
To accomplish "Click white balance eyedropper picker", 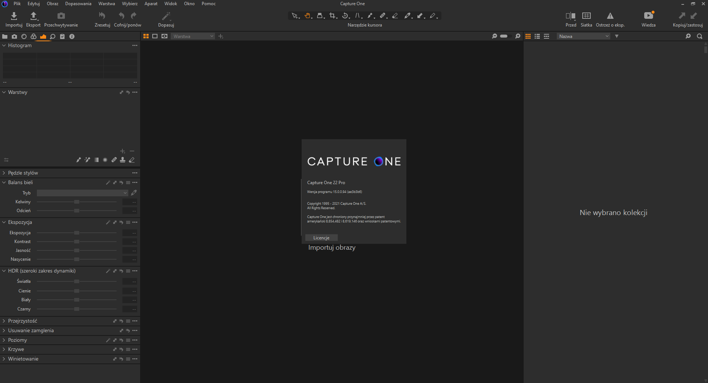I will point(134,193).
